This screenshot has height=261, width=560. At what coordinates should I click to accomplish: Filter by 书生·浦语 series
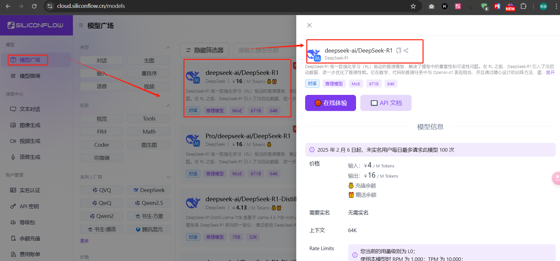click(x=101, y=229)
